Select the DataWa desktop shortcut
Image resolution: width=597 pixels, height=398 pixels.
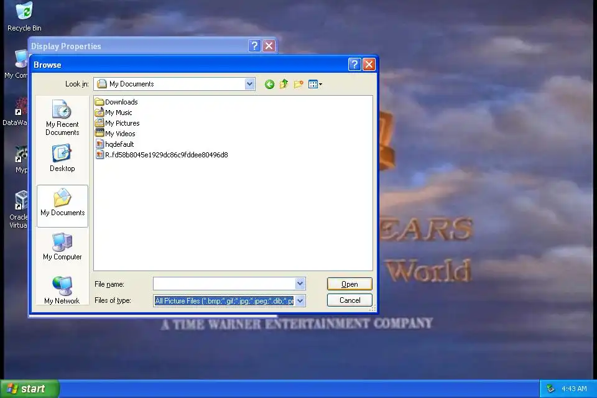[x=15, y=111]
